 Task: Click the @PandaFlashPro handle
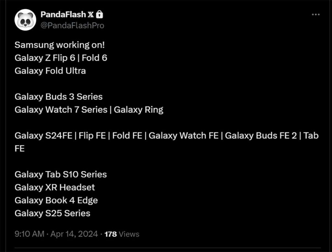[x=72, y=25]
